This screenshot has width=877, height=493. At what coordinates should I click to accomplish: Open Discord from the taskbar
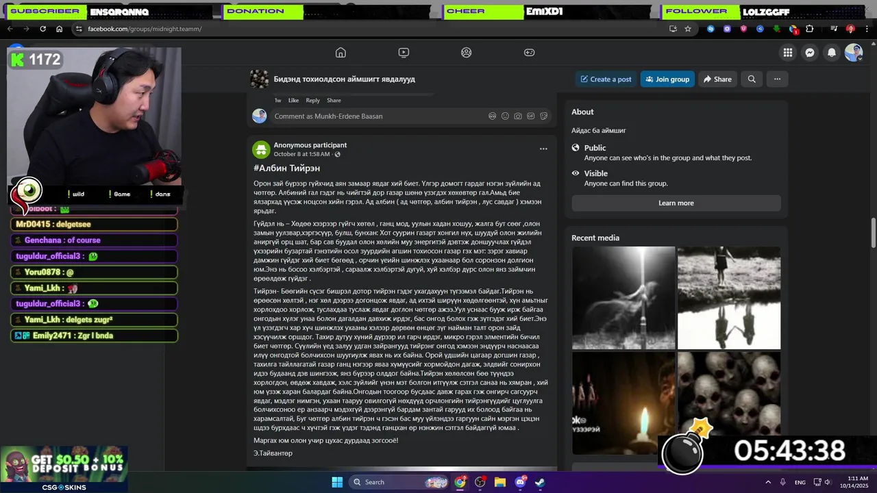tap(520, 482)
